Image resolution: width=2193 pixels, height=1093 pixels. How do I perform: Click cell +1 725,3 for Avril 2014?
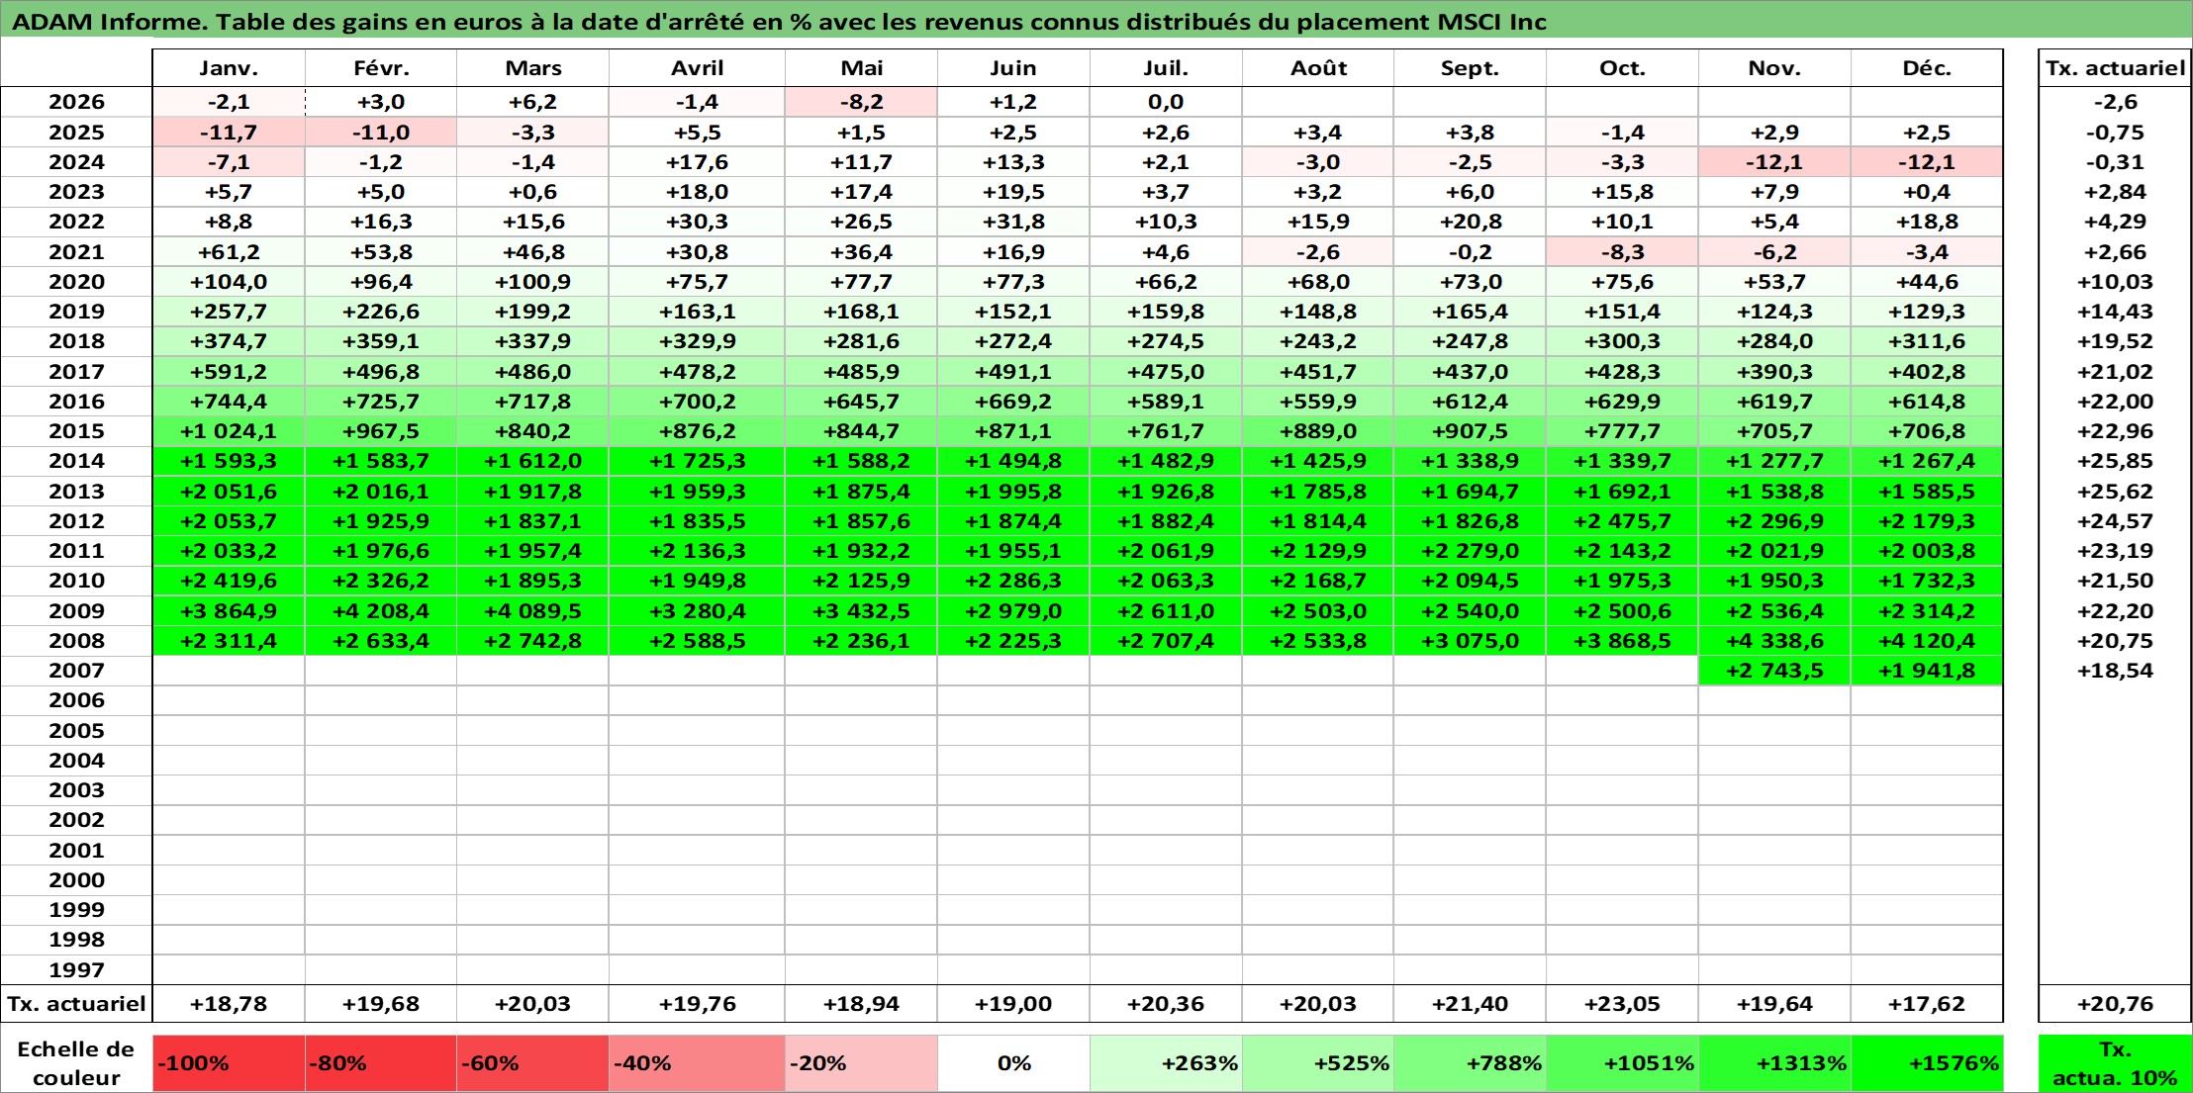point(698,461)
